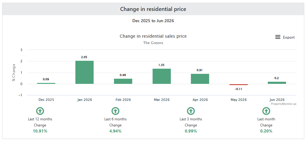Viewport: 307px width, 141px height.
Task: Open the Export hamburger menu icon
Action: [x=278, y=37]
